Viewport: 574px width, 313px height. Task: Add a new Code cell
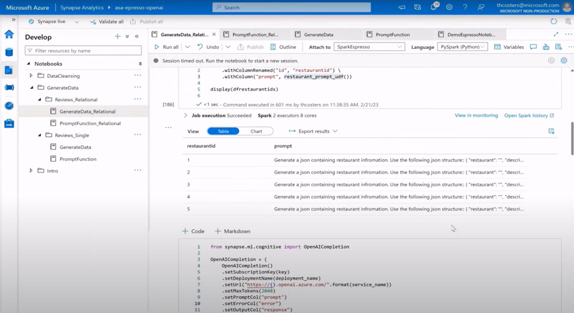(x=193, y=231)
